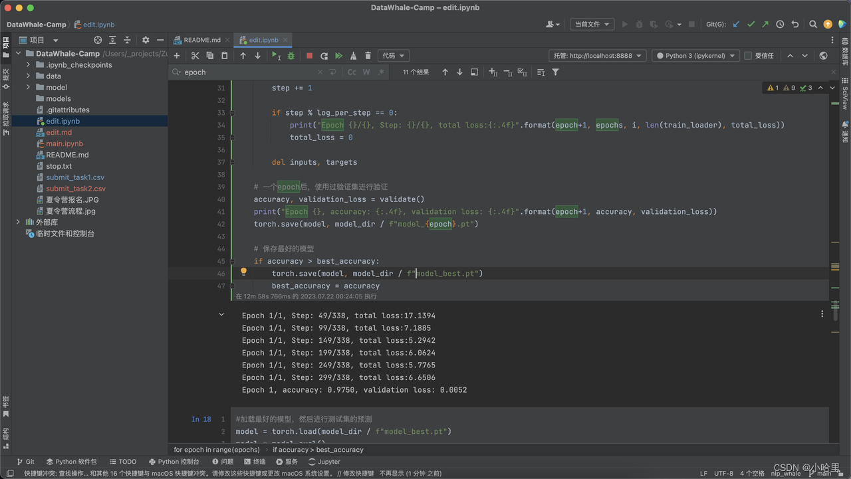Filter search results with funnel icon

tap(555, 72)
